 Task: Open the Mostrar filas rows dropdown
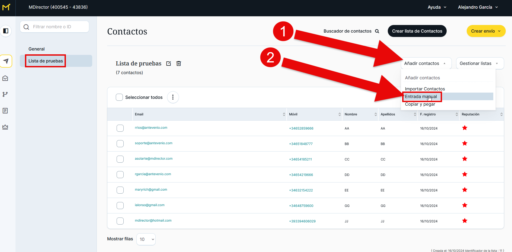click(146, 239)
